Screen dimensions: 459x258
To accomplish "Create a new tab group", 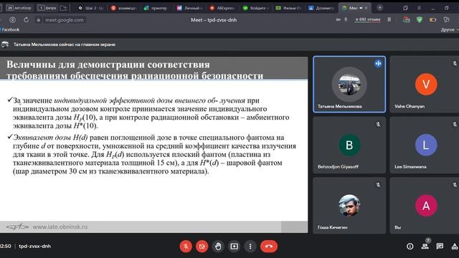I will click(x=64, y=8).
